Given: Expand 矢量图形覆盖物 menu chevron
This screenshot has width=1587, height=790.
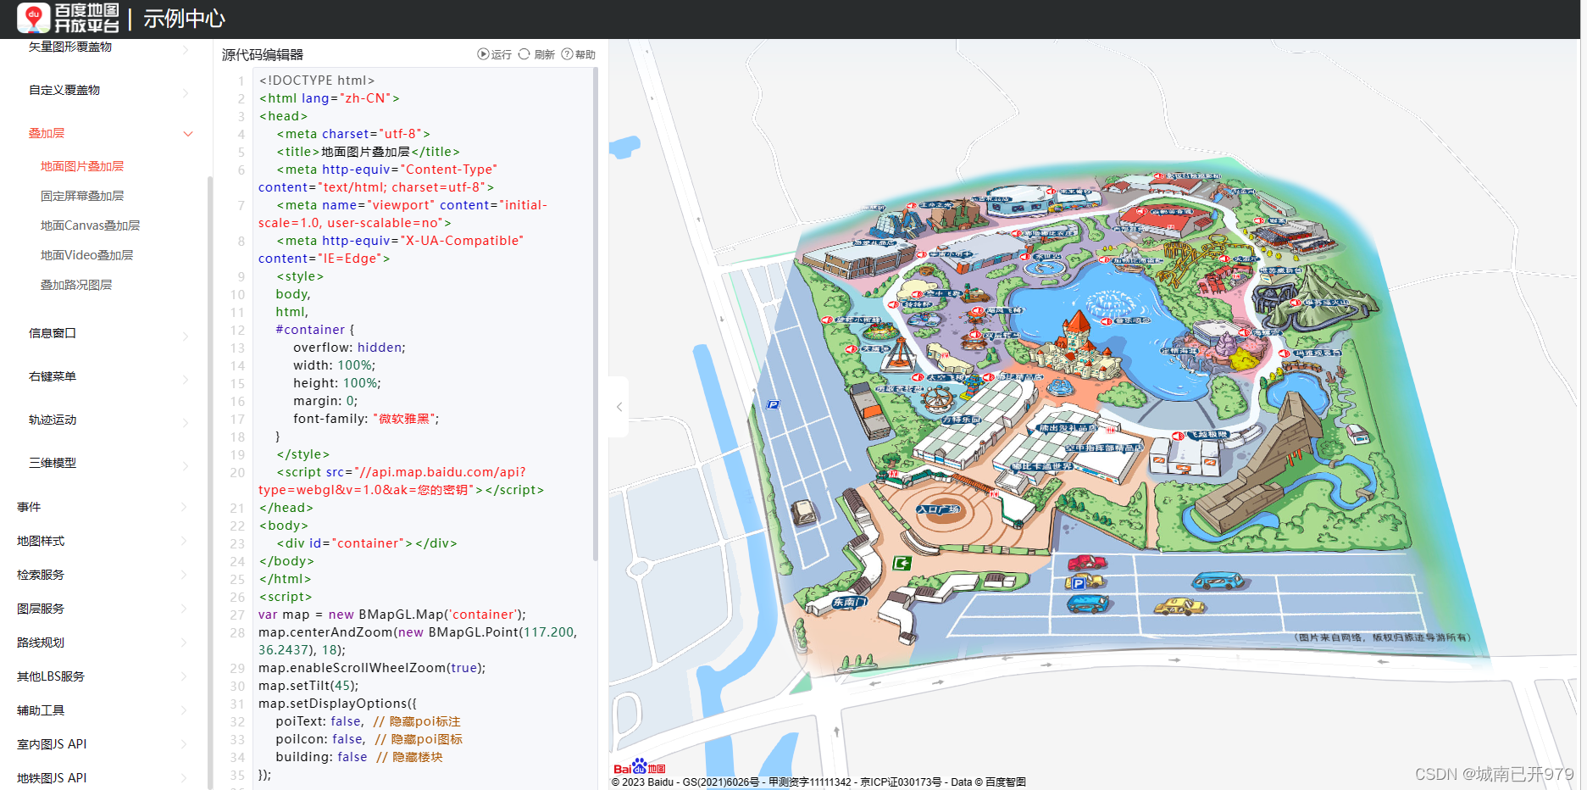Looking at the screenshot, I should pos(186,50).
